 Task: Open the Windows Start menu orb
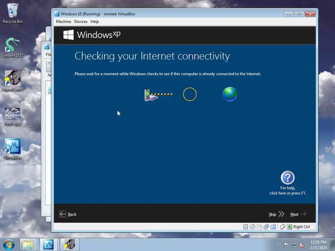[9, 244]
